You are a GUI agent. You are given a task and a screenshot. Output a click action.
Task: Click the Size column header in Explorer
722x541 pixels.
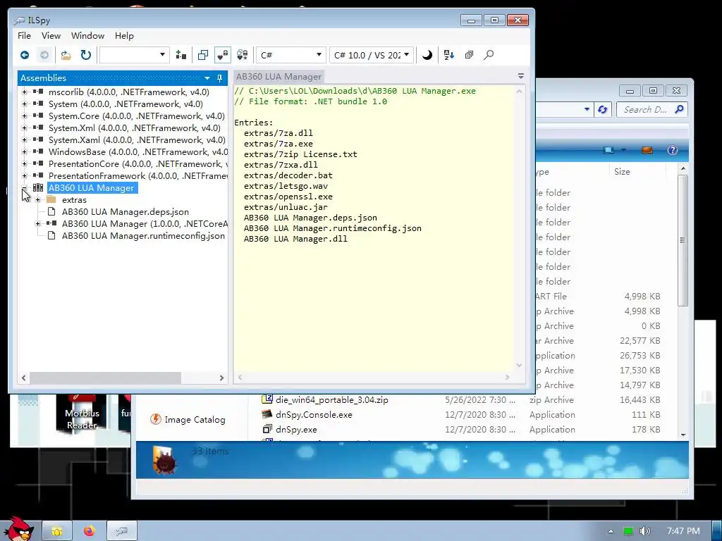(622, 172)
